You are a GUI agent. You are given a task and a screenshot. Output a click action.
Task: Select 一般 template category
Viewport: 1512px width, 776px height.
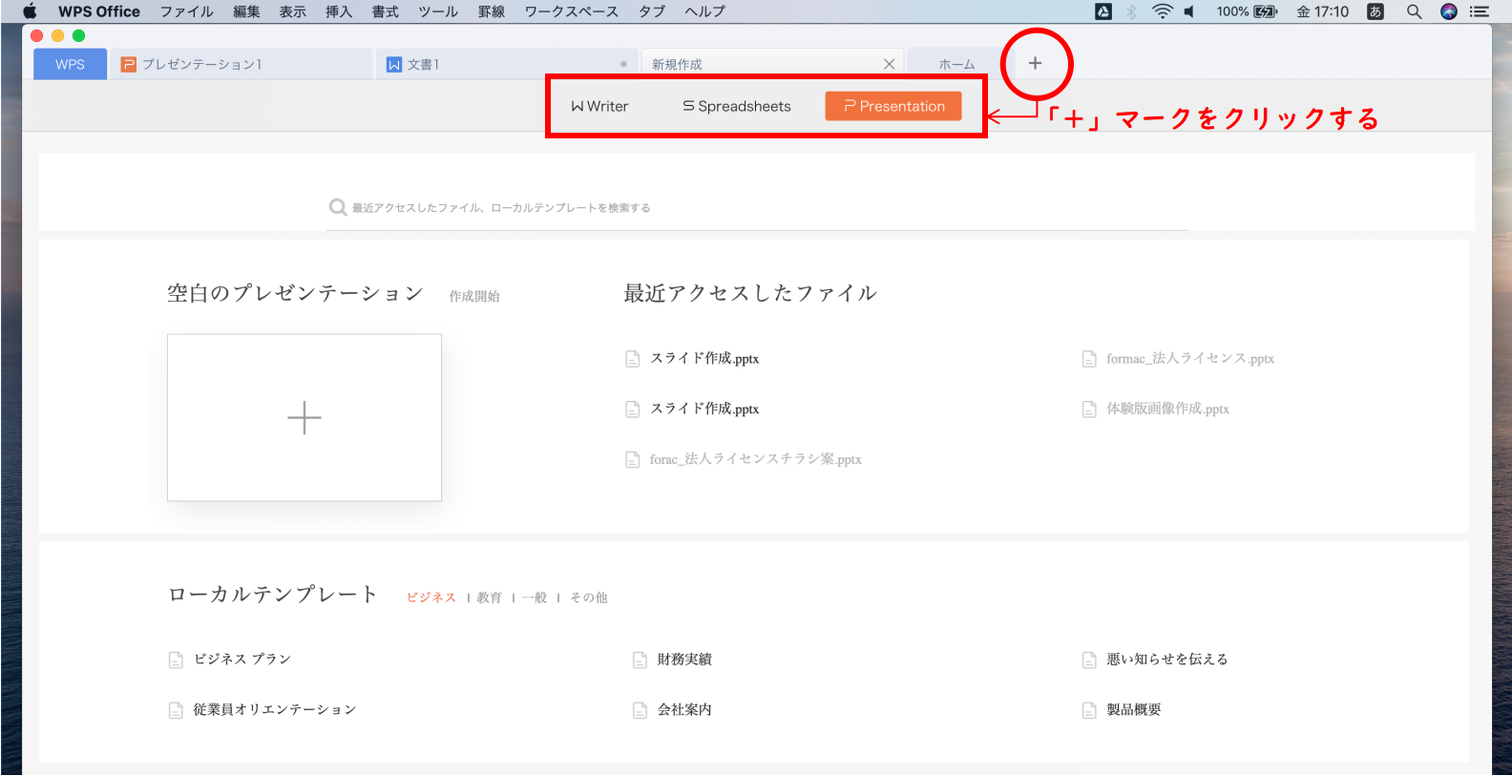[535, 598]
